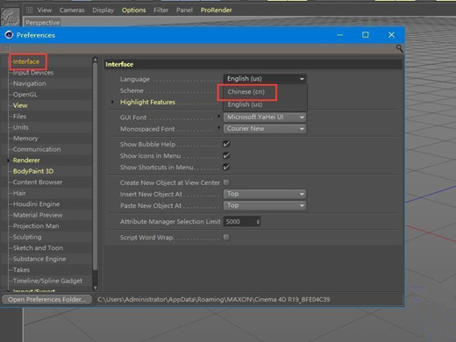Image resolution: width=456 pixels, height=342 pixels.
Task: Open the Cameras menu in viewport
Action: pyautogui.click(x=72, y=11)
